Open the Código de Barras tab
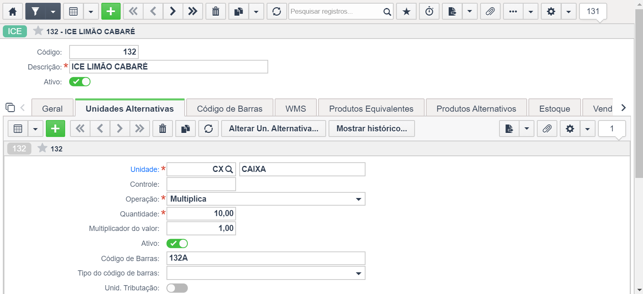The height and width of the screenshot is (294, 643). pos(230,108)
